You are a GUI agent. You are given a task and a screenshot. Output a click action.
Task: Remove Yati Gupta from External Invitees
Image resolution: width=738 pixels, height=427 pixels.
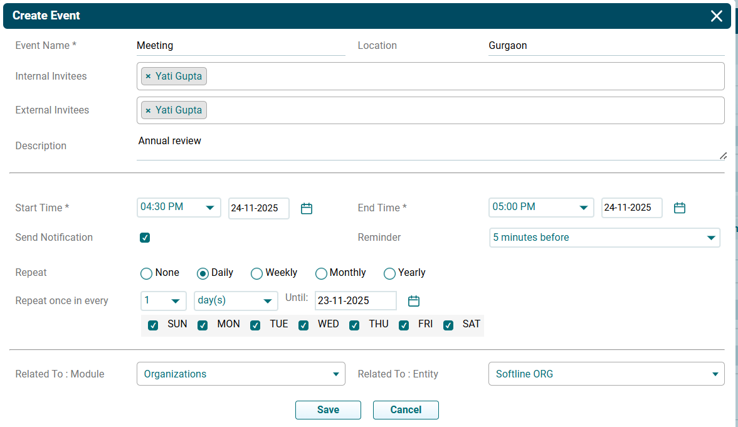148,110
